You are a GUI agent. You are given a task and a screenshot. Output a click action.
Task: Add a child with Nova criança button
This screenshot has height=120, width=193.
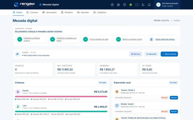(169, 54)
